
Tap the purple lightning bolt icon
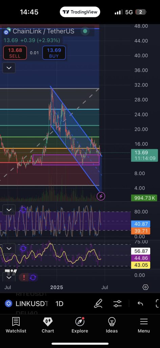pyautogui.click(x=101, y=196)
